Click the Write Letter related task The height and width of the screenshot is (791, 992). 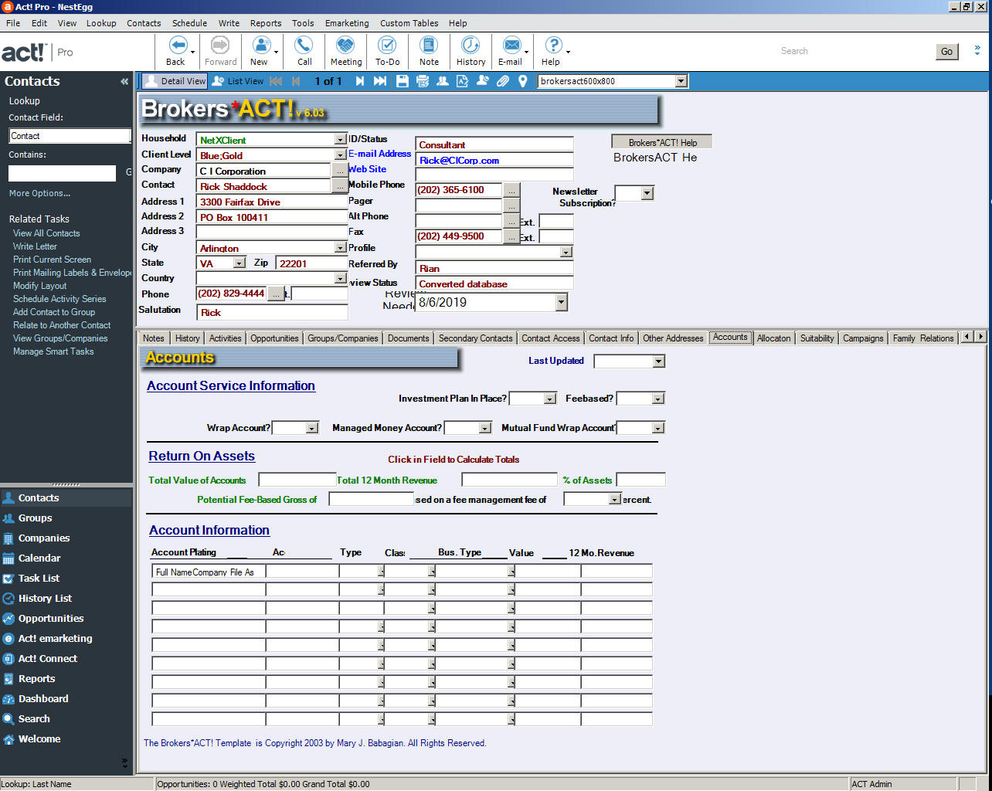coord(35,246)
